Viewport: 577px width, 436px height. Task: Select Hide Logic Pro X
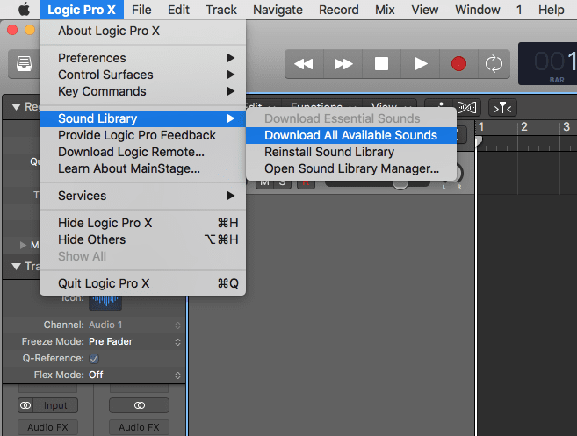click(x=142, y=223)
